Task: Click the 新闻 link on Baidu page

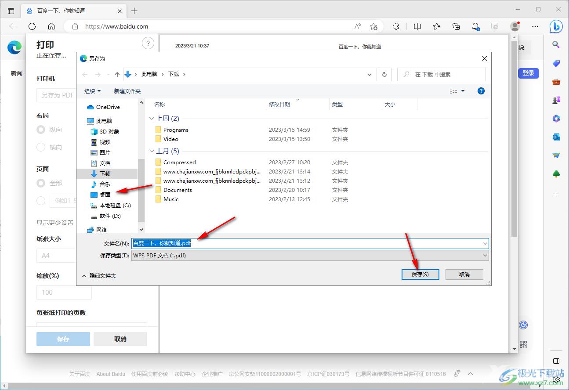Action: coord(17,73)
